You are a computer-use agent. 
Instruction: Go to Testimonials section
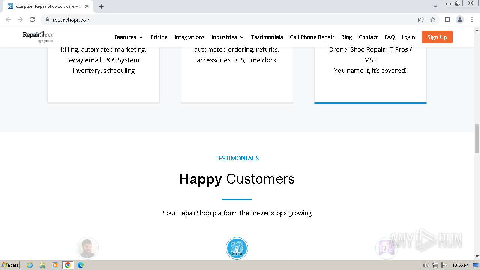[x=267, y=37]
